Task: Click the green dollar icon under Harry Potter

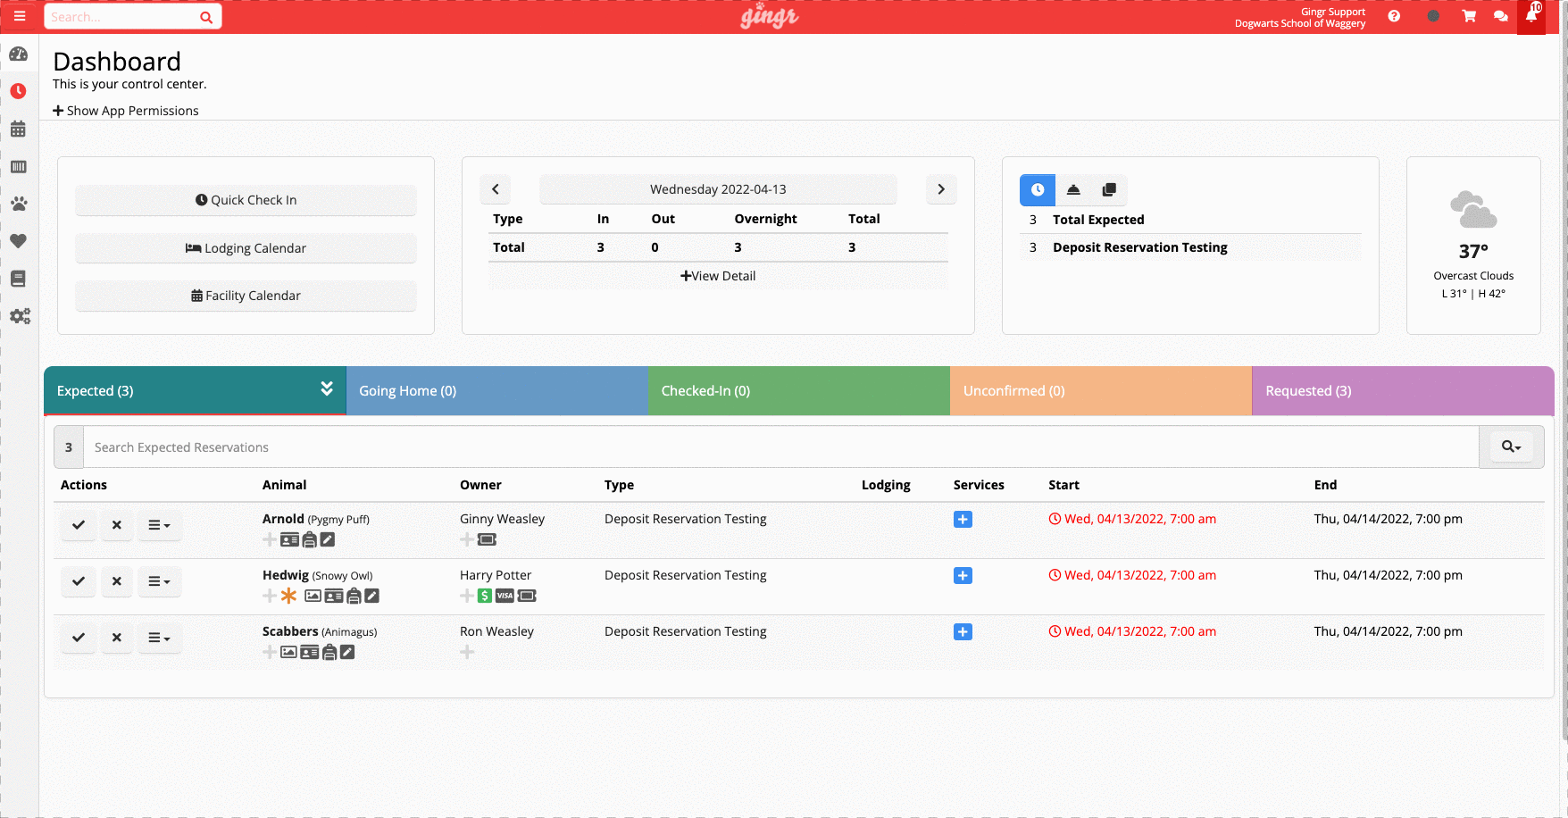Action: (x=485, y=596)
